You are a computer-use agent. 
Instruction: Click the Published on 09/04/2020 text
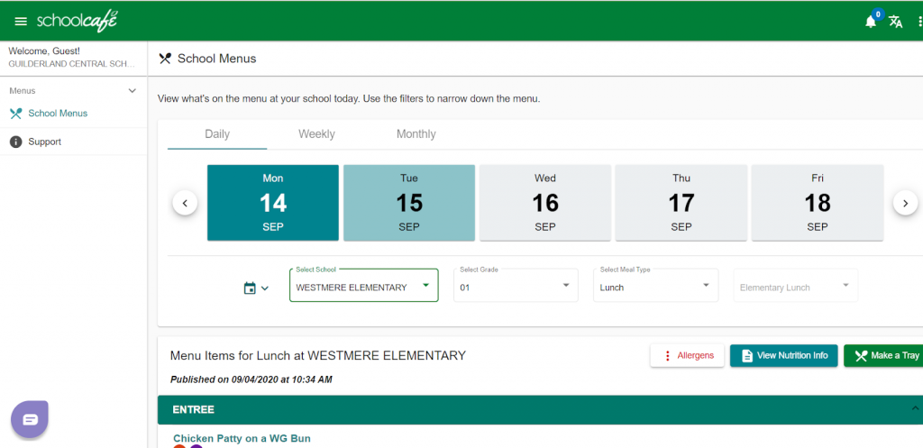(251, 379)
